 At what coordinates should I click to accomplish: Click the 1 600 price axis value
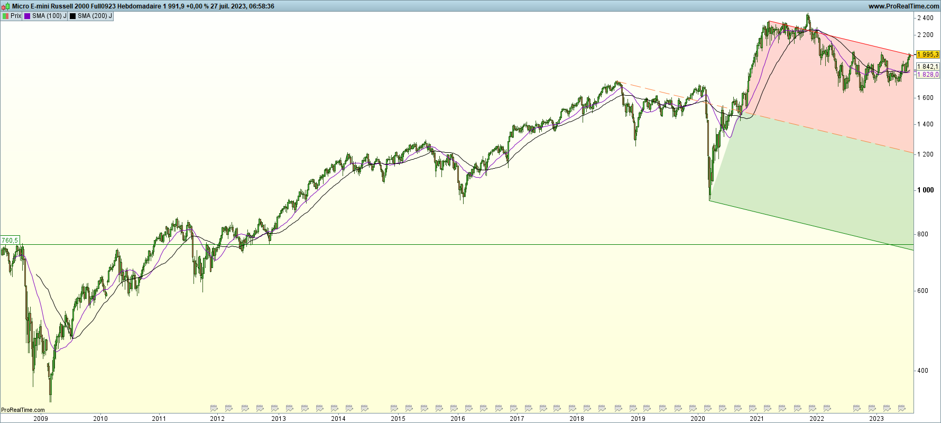[x=925, y=98]
